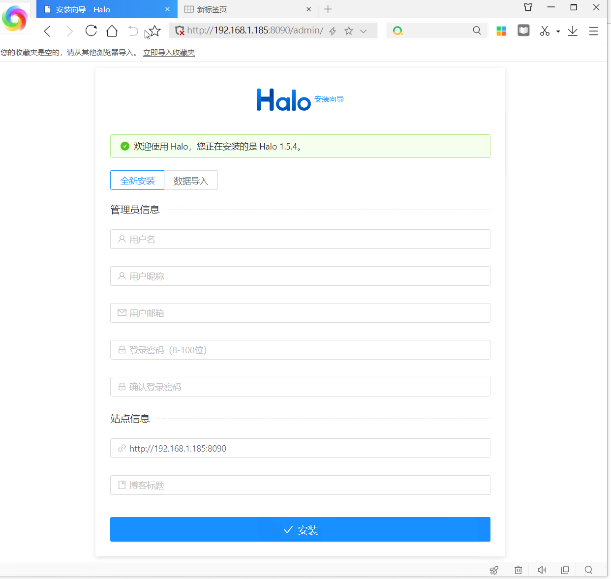Click into the 用户昵称 field
This screenshot has width=611, height=579.
pyautogui.click(x=300, y=276)
